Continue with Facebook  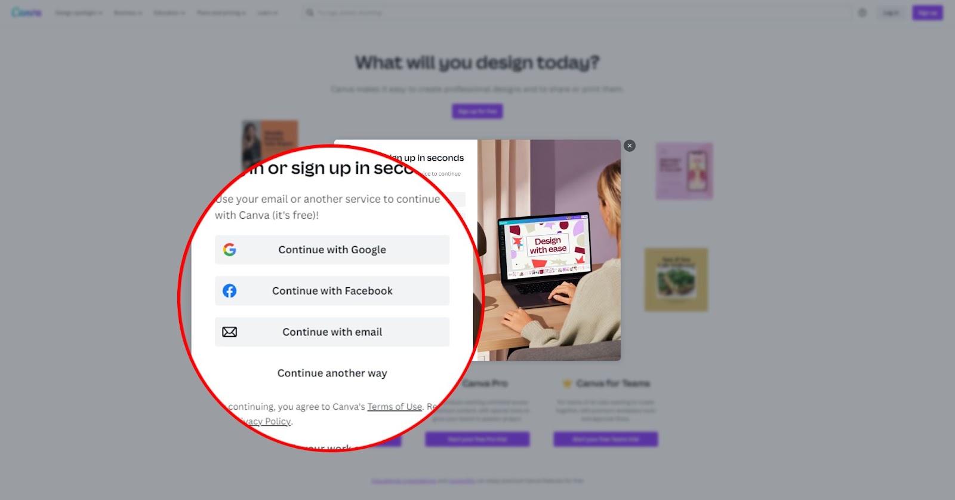coord(332,291)
